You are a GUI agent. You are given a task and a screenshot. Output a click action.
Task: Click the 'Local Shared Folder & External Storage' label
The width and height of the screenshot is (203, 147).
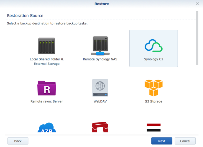coord(47,61)
